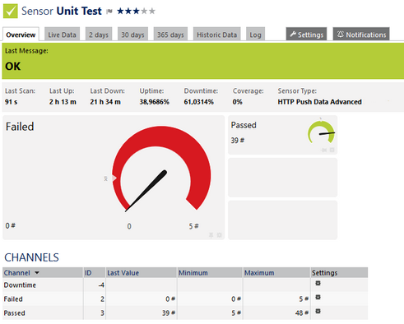Open the gear settings for Downtime channel
Screen dimensions: 404x324
click(x=318, y=283)
